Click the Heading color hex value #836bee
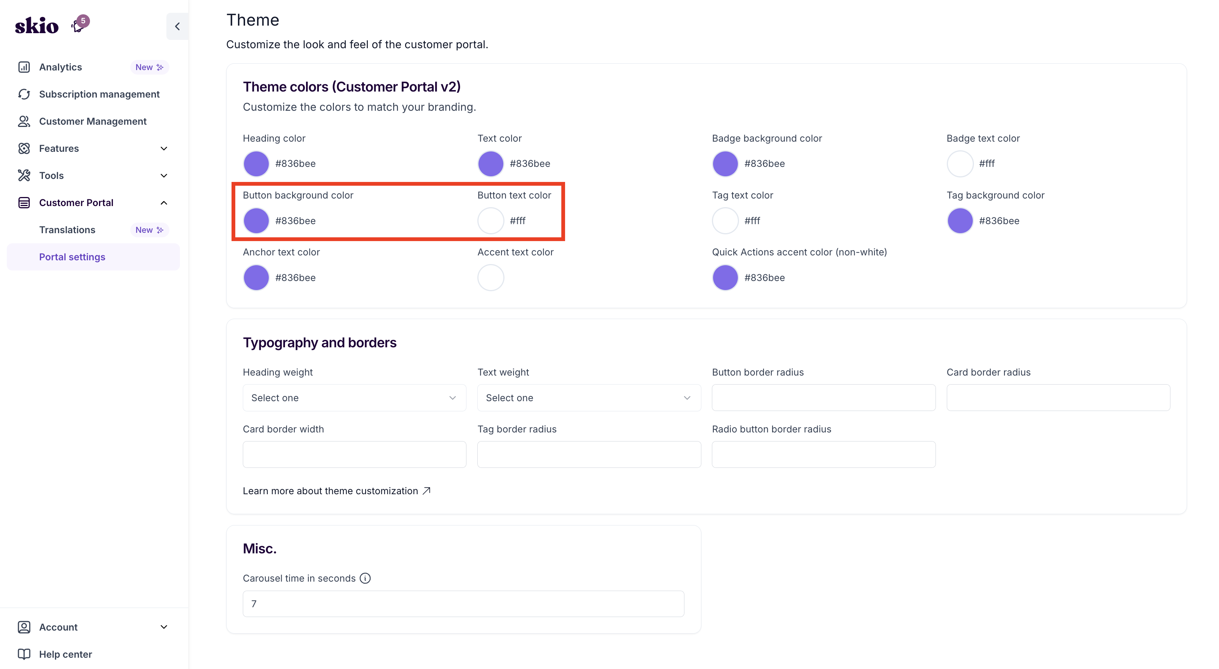The height and width of the screenshot is (669, 1219). (295, 163)
